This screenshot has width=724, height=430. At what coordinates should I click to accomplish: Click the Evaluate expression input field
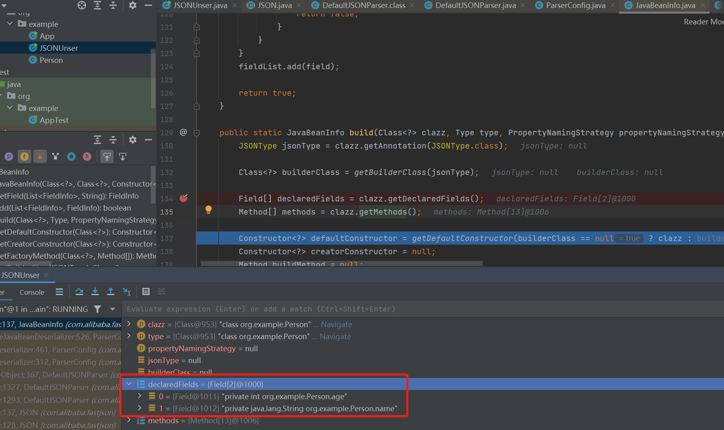pos(261,309)
